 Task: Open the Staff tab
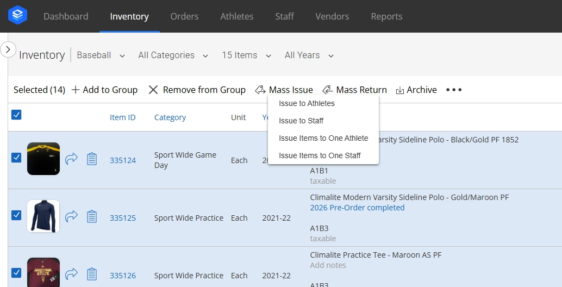(284, 16)
